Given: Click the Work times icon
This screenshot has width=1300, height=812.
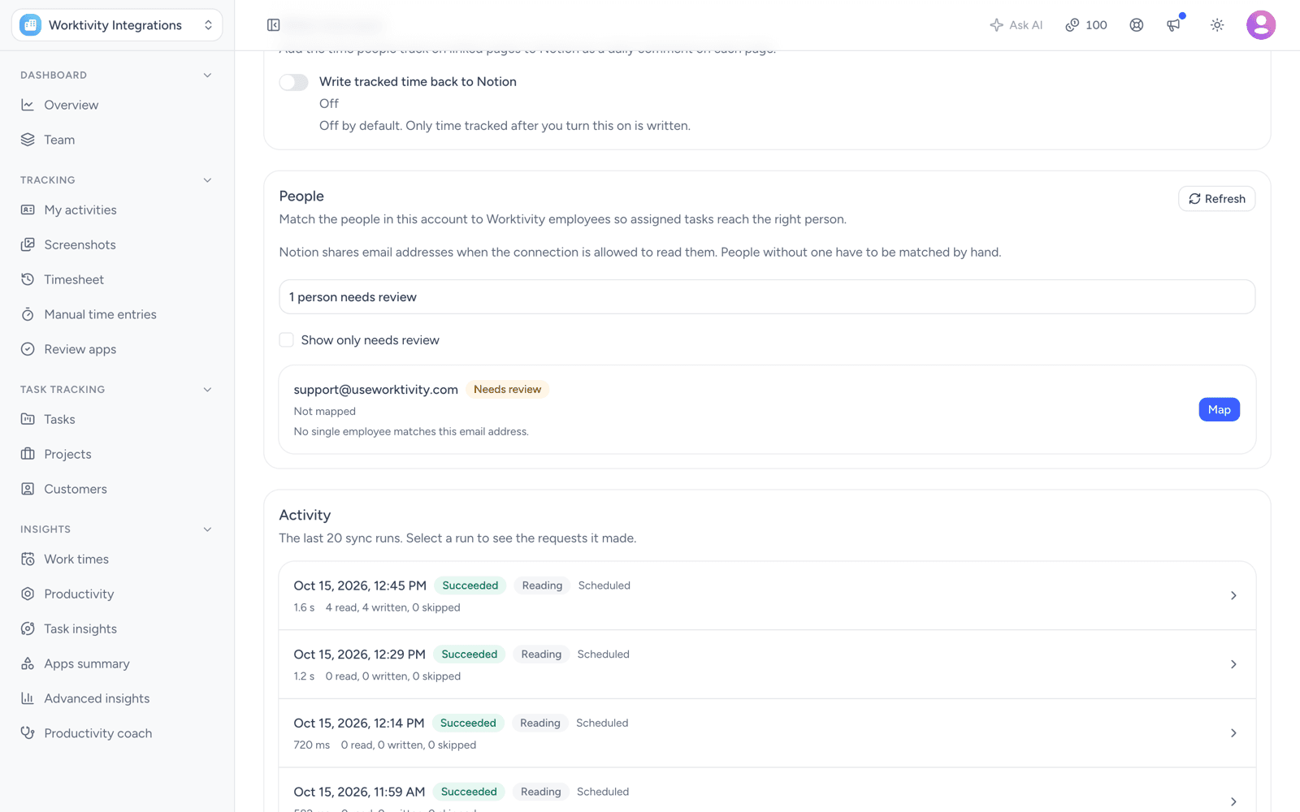Looking at the screenshot, I should point(28,559).
